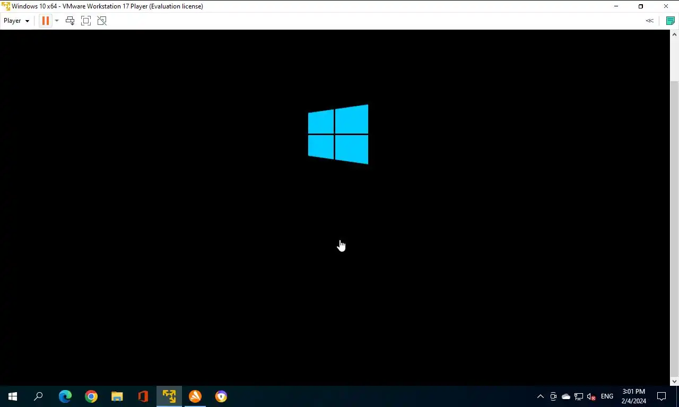Open the Player menu
Image resolution: width=679 pixels, height=407 pixels.
click(x=16, y=21)
